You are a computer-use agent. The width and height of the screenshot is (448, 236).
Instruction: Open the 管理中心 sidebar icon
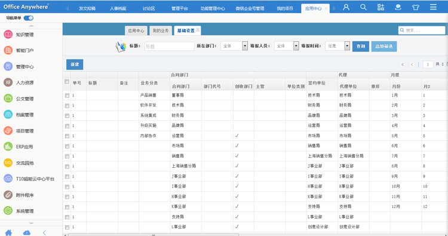(x=8, y=66)
